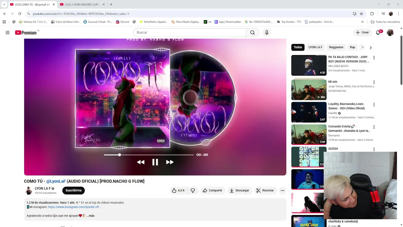The width and height of the screenshot is (403, 227).
Task: Click the Compartir button
Action: tap(213, 190)
